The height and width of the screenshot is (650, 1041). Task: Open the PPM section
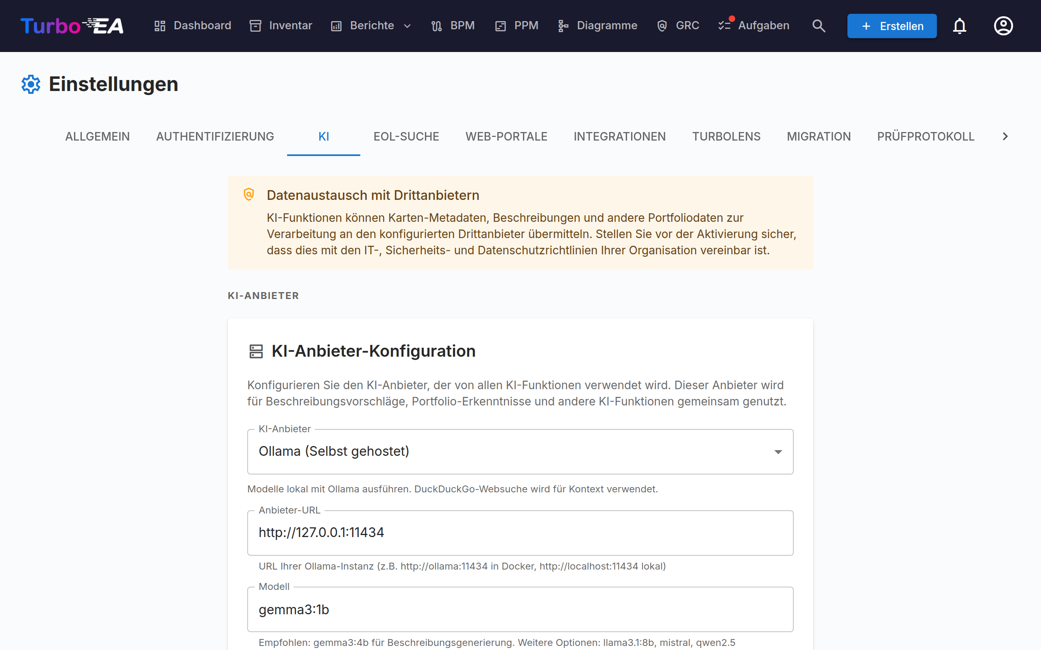pos(516,26)
